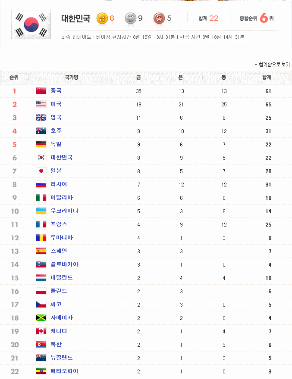Click the Jamaica flag icon

point(41,317)
